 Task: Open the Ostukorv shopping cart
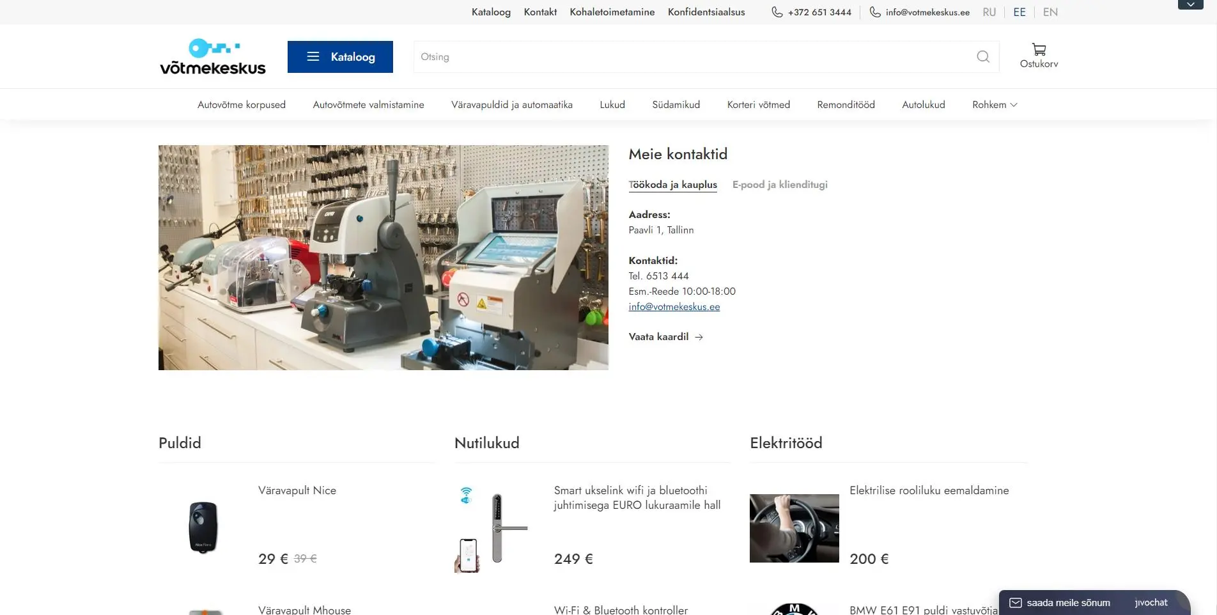click(x=1039, y=56)
